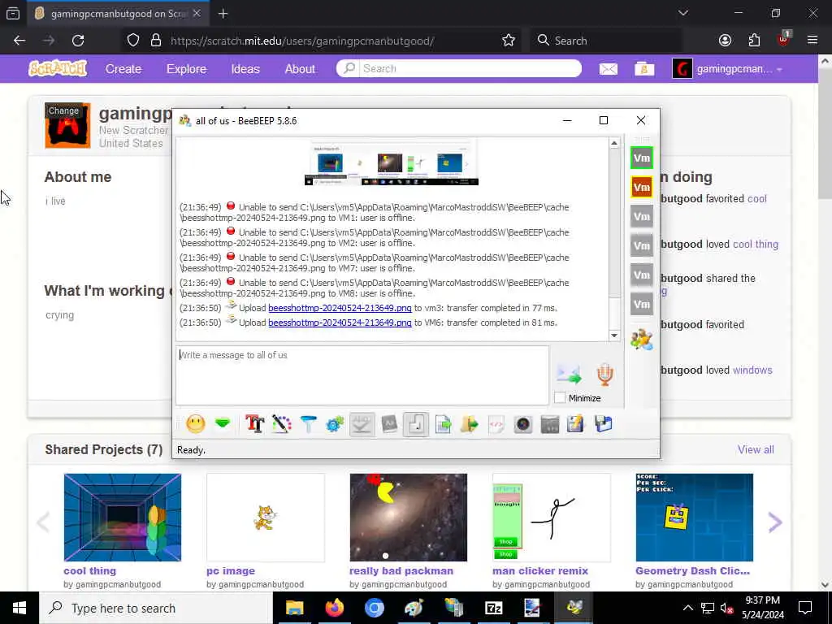Open the chat font selector (TT icon)

tap(254, 424)
